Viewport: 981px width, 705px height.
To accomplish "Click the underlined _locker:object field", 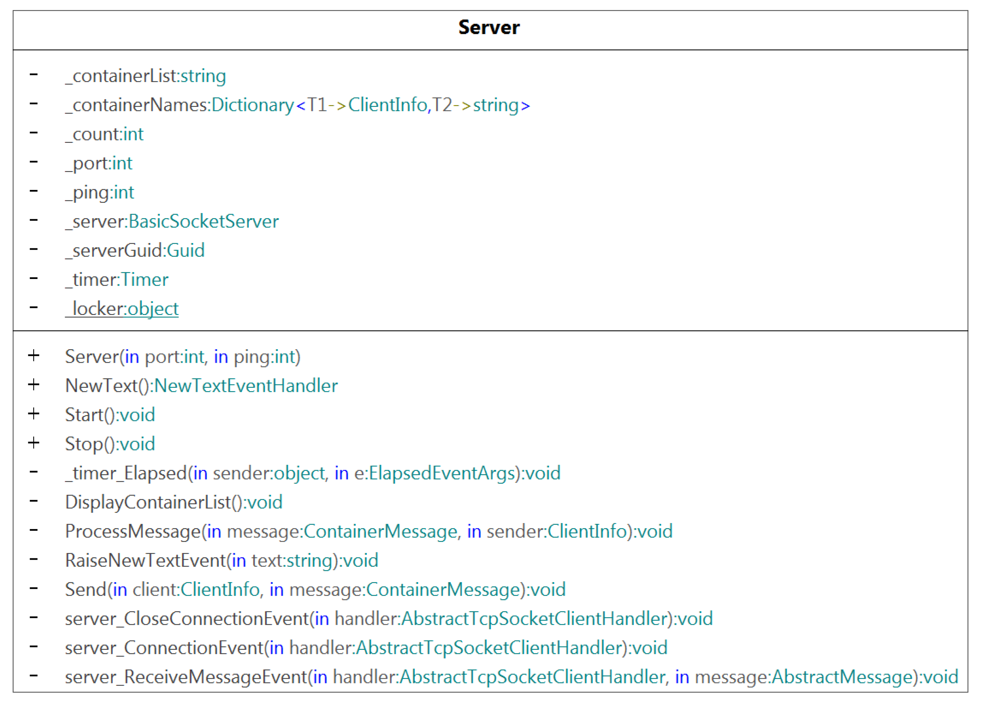I will [x=121, y=309].
